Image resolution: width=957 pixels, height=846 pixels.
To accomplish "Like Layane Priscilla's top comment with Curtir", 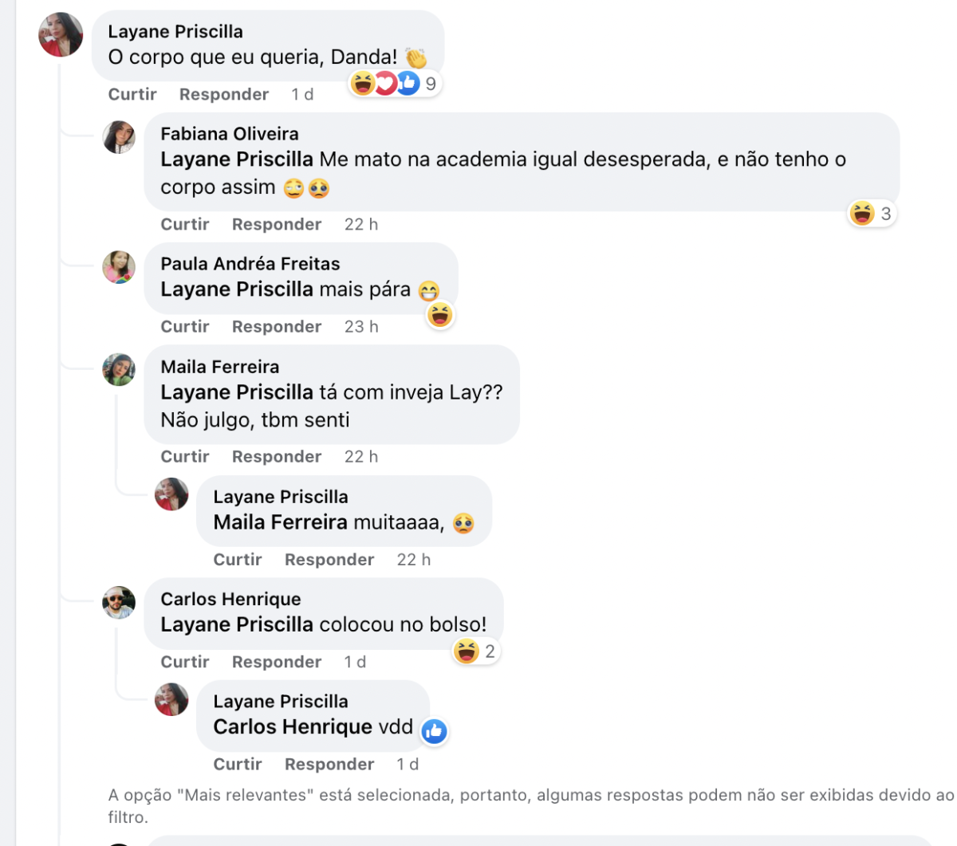I will tap(132, 94).
